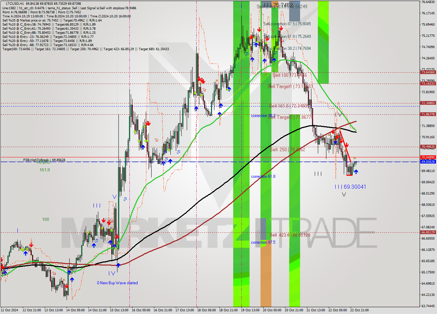Click the green '161.8' level label
Screen dimensions: 437x314
click(x=44, y=170)
